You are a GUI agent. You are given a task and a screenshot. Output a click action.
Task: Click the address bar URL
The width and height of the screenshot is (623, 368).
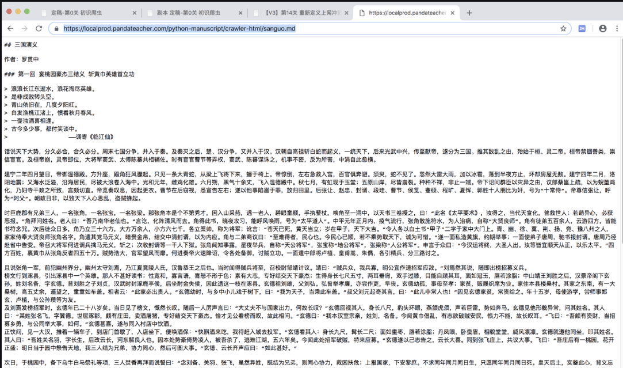(179, 29)
